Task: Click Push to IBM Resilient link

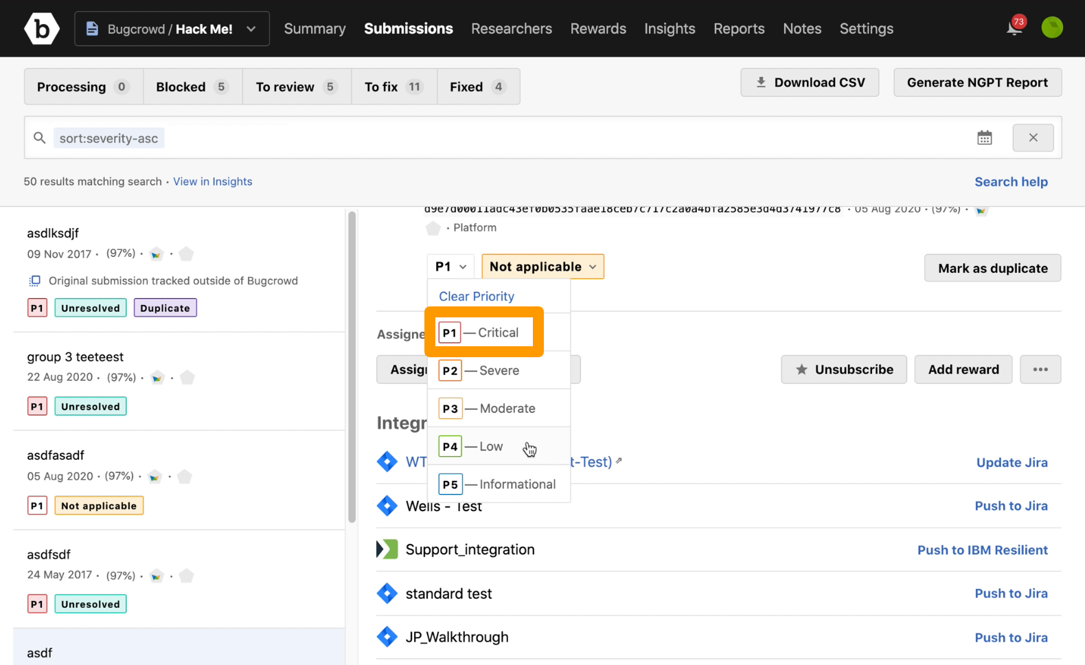Action: pyautogui.click(x=983, y=550)
